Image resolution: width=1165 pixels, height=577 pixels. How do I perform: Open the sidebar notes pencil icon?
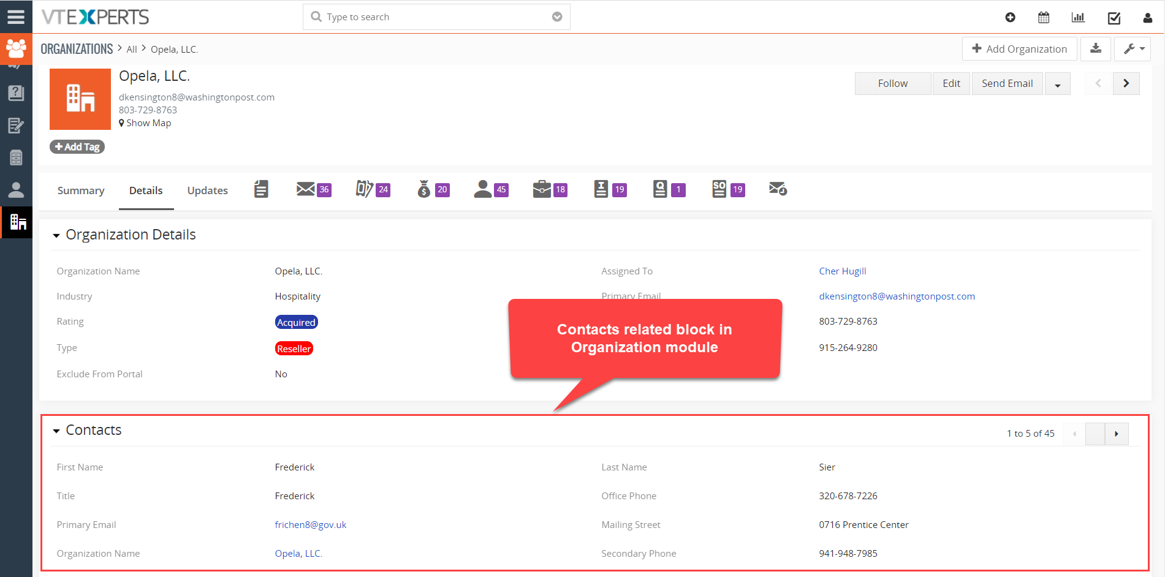point(16,126)
